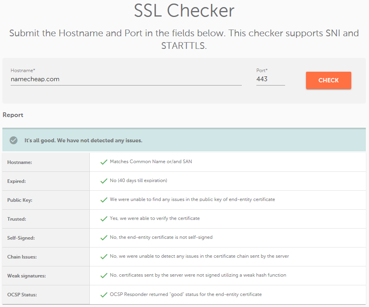Viewport: 369px width, 307px height.
Task: Select the Port field showing 443
Action: point(271,79)
